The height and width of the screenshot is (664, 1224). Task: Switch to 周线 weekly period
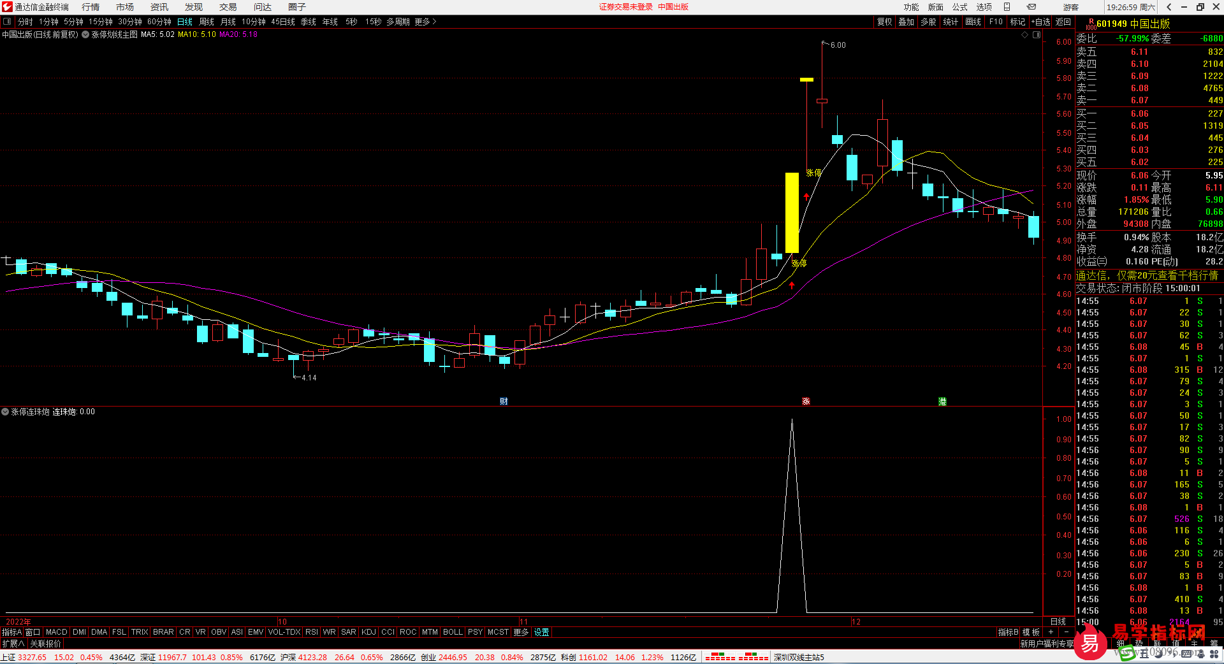point(207,22)
